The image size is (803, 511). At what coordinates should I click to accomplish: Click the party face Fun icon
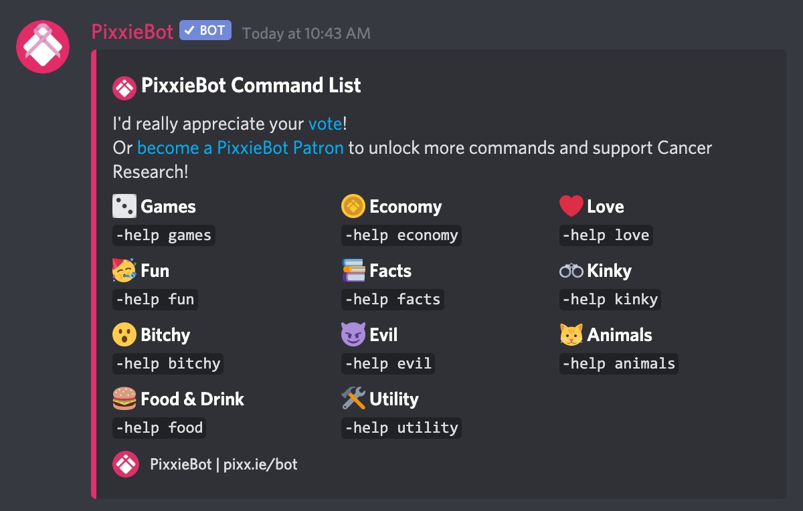(x=124, y=270)
